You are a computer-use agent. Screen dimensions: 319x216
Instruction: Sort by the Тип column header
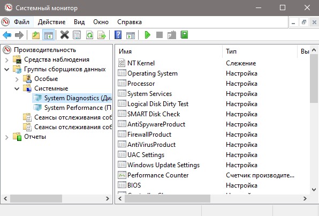pyautogui.click(x=260, y=51)
